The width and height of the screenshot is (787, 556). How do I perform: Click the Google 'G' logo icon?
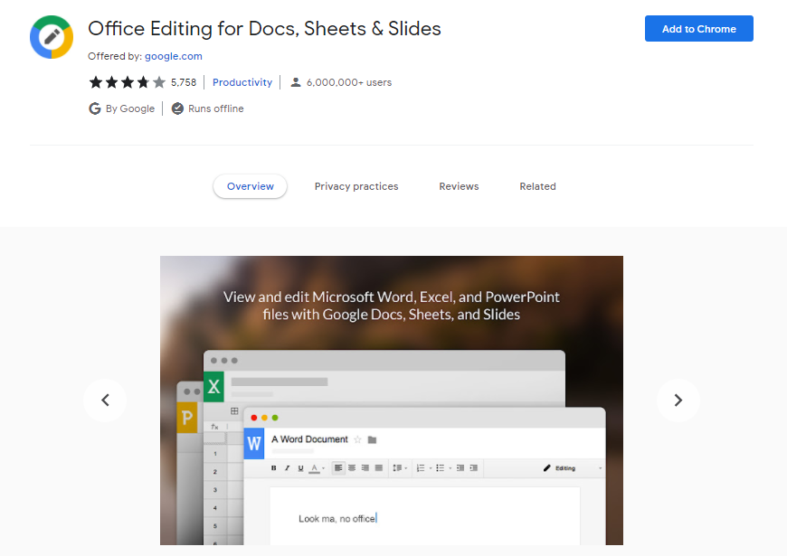point(95,108)
